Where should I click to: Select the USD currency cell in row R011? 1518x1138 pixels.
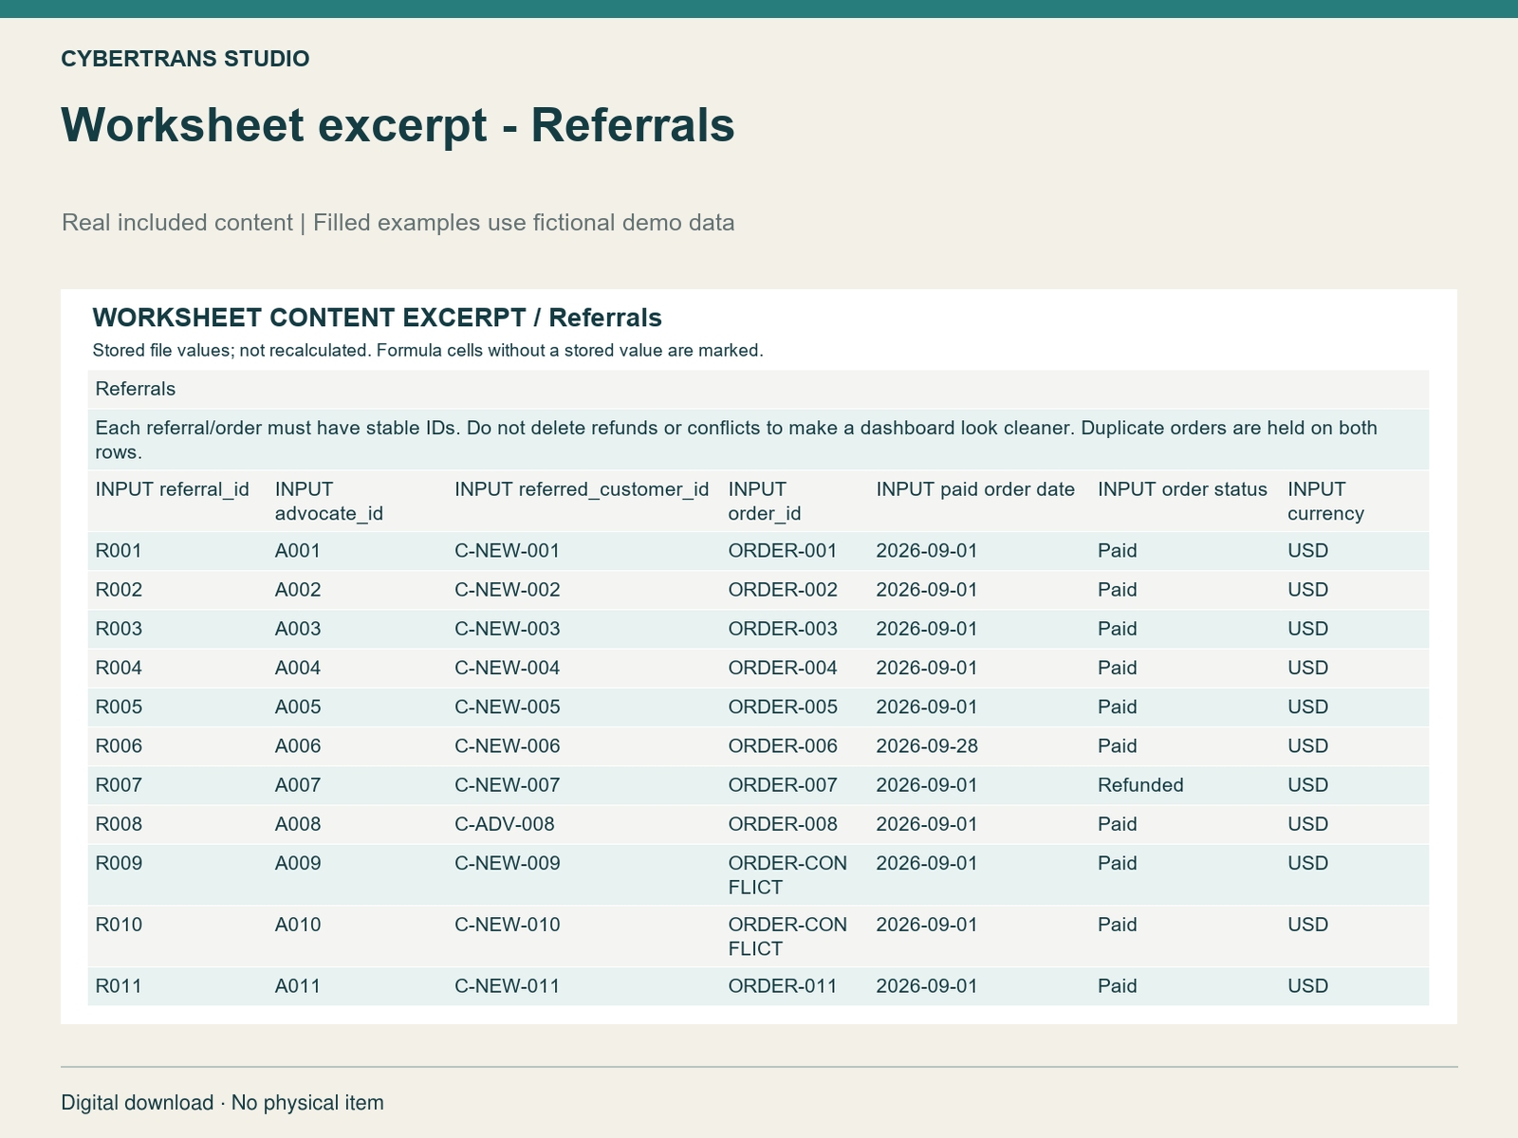point(1307,986)
